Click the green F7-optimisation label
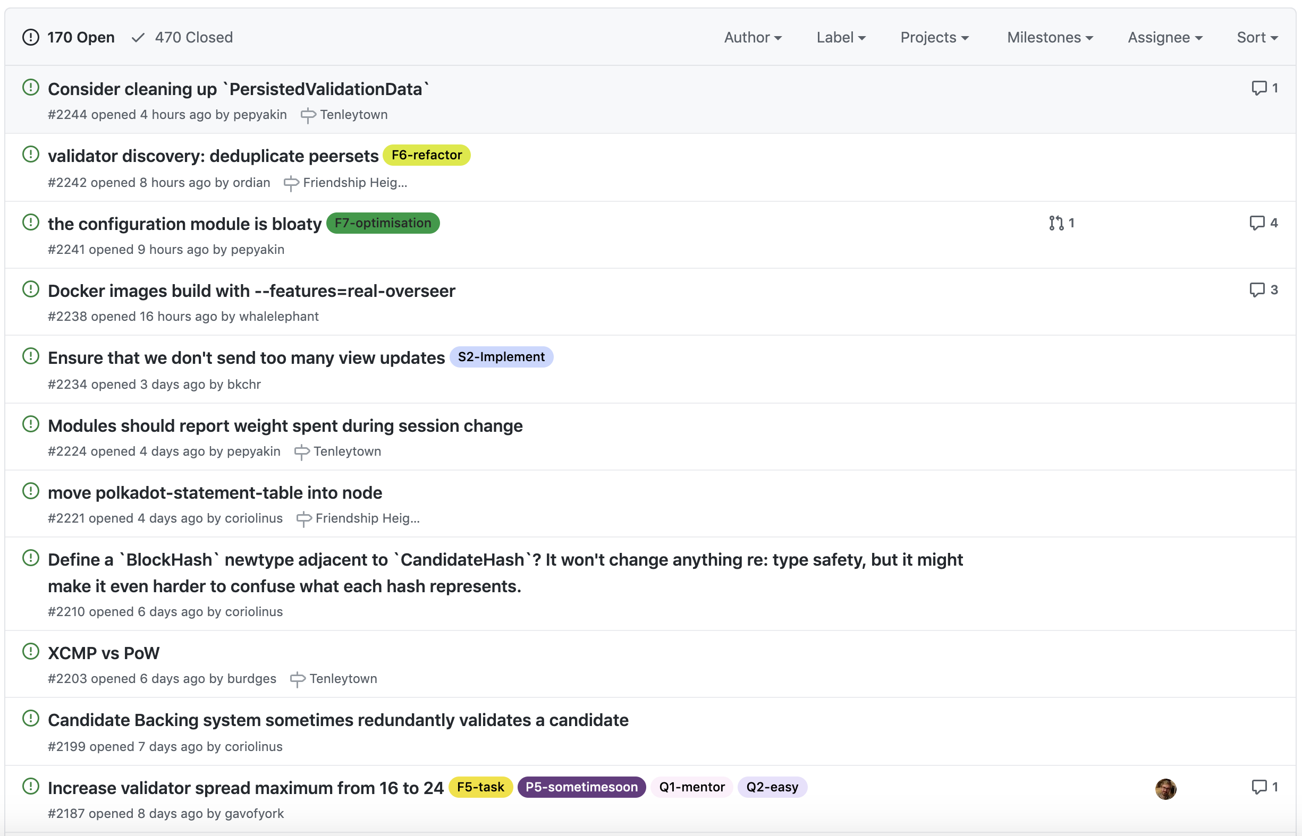The height and width of the screenshot is (836, 1302). [383, 223]
